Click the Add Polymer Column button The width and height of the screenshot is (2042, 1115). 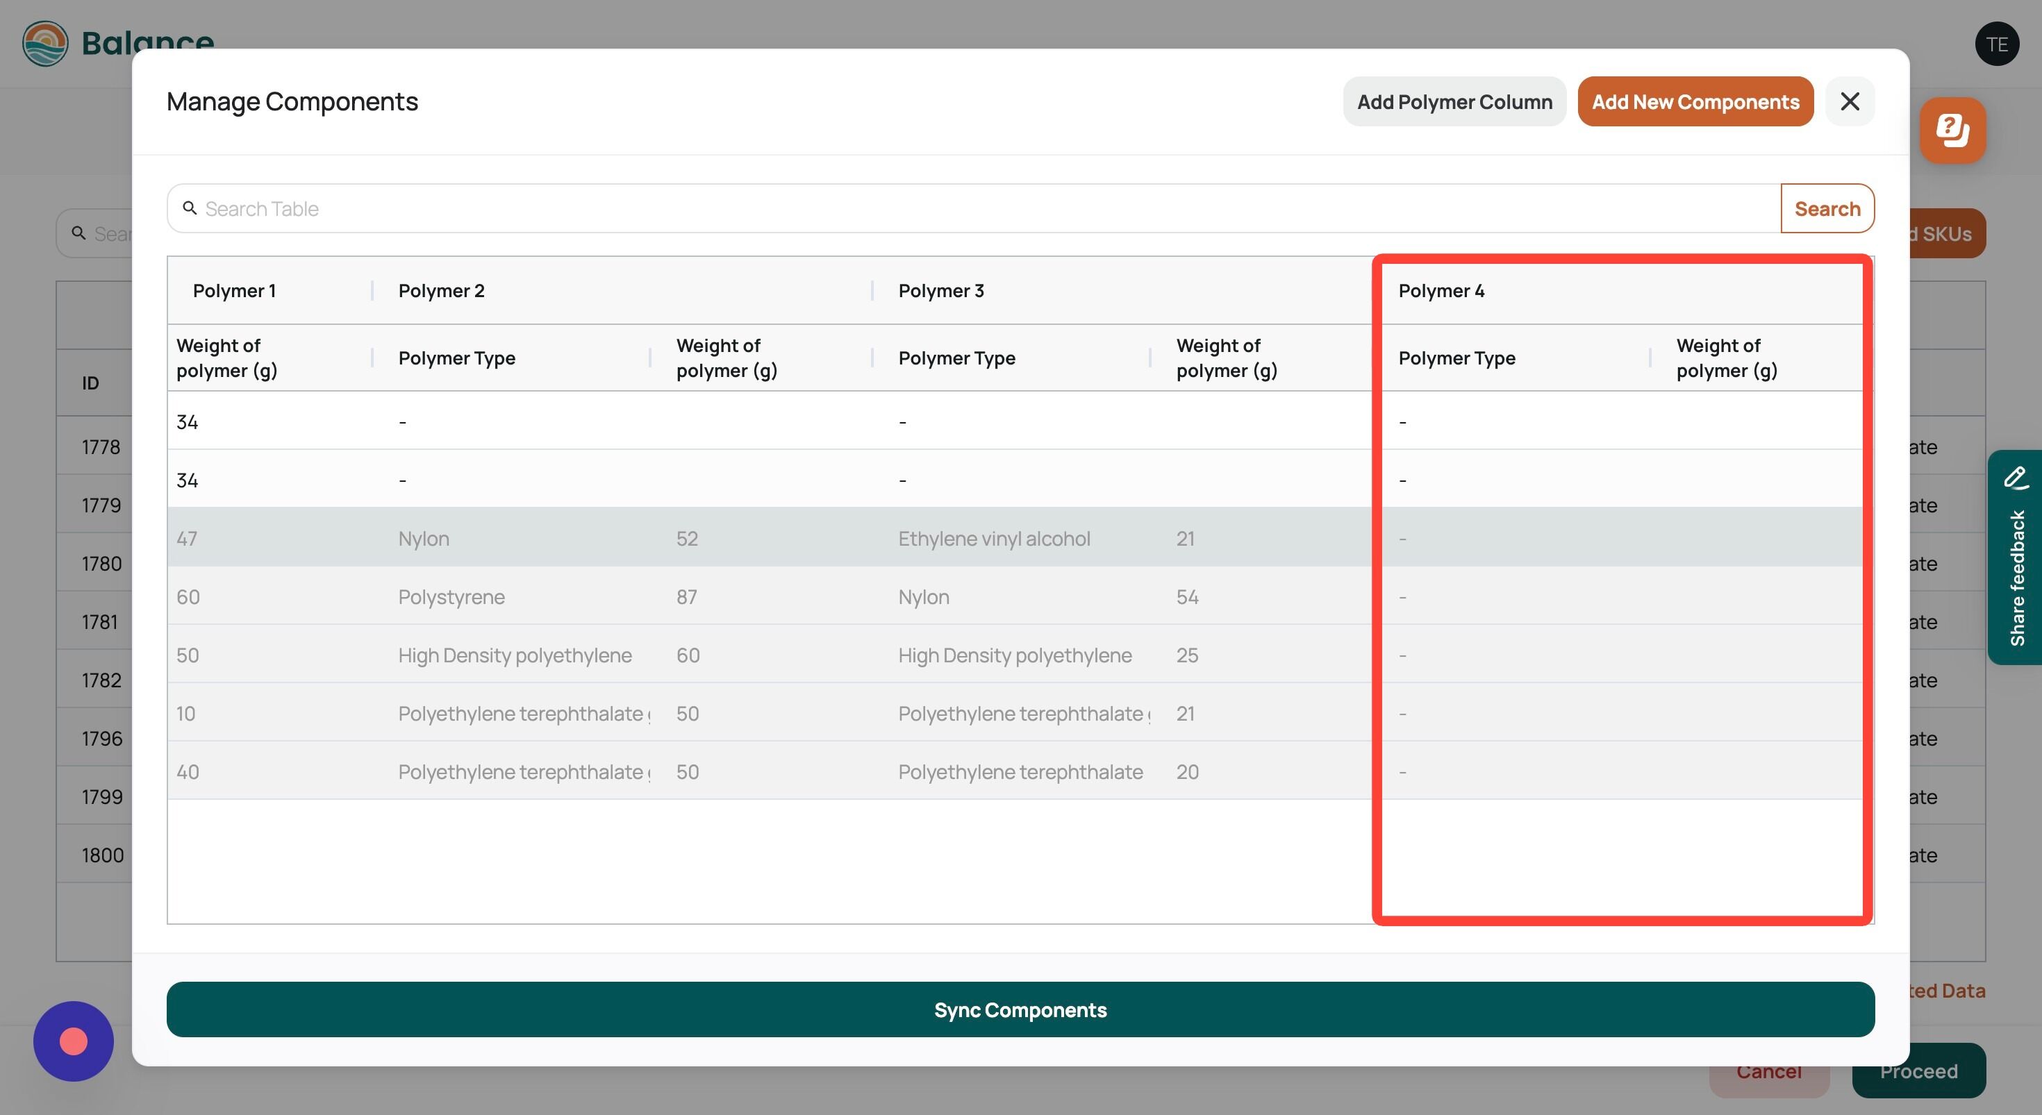coord(1454,101)
